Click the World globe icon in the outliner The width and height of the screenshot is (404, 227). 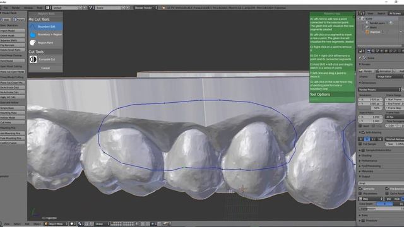click(x=367, y=27)
